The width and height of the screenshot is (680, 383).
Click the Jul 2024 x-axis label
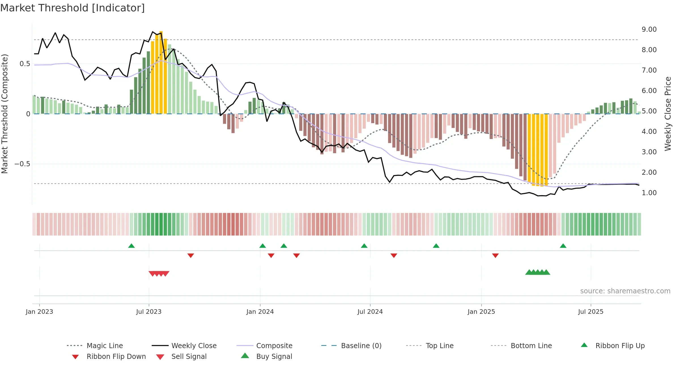coord(370,312)
